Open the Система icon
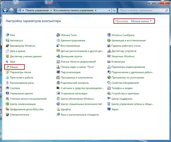Viewport: 171px width, 142px height. click(x=7, y=88)
